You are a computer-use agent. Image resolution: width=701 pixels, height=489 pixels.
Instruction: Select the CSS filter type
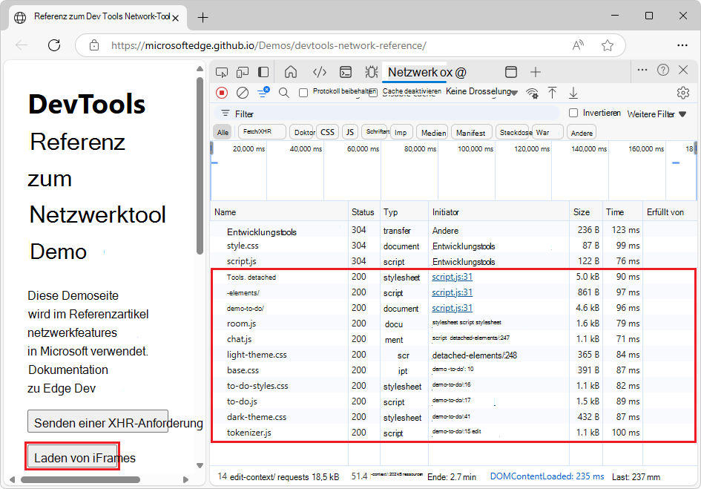[327, 132]
